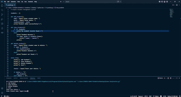Click the code minimap overview

[172, 13]
